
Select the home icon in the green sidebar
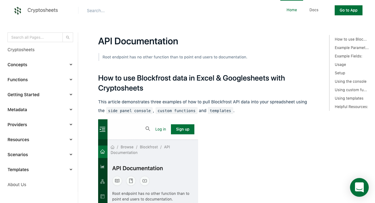(102, 151)
